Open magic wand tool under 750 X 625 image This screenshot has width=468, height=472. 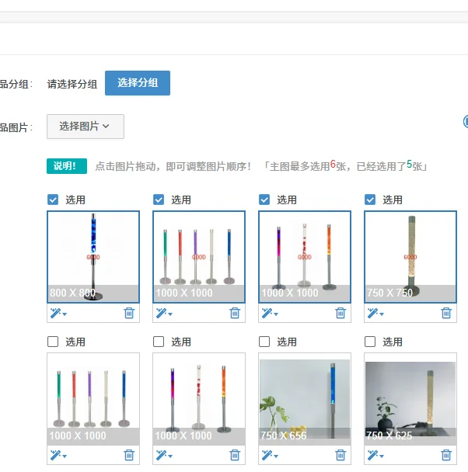click(x=375, y=455)
